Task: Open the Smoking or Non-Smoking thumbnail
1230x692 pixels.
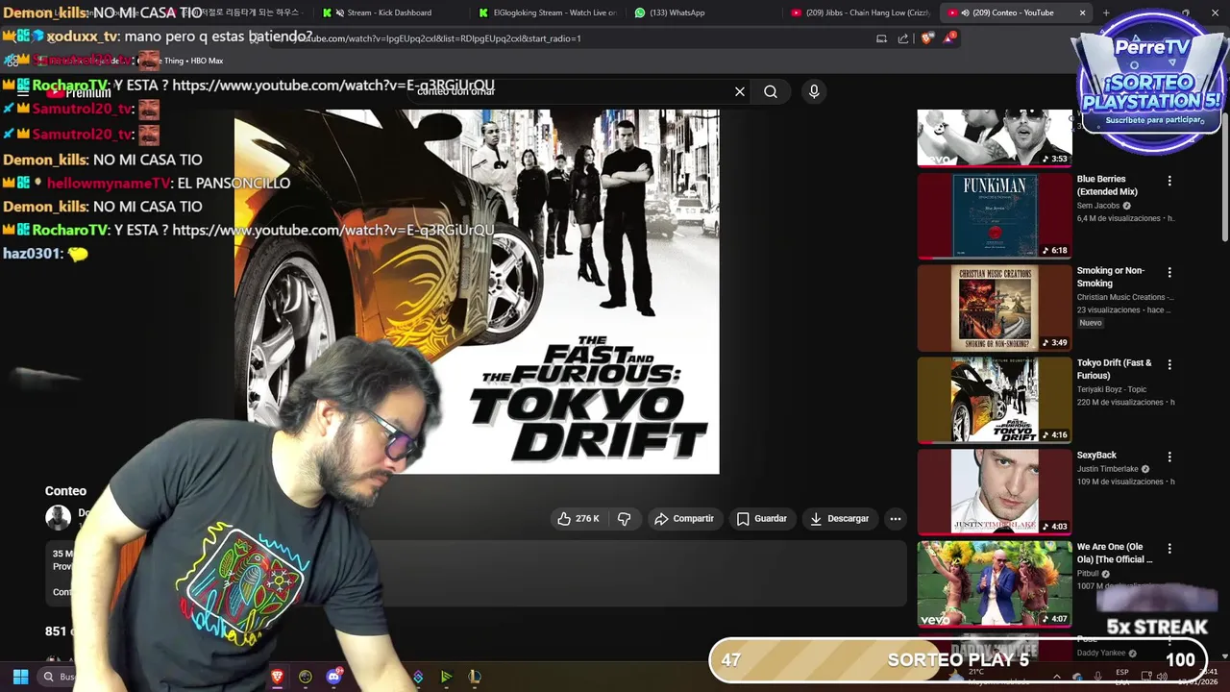Action: pyautogui.click(x=995, y=308)
